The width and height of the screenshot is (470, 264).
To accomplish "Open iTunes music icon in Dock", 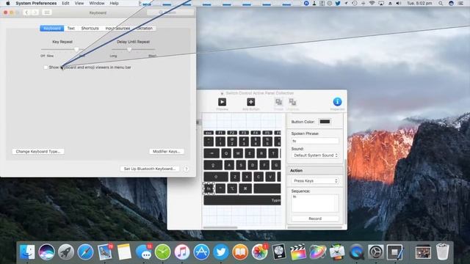I will coord(182,252).
